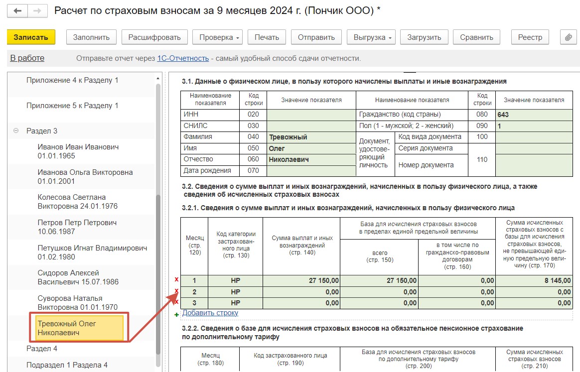Select Тревожный Олег Николаевич entry
580x372 pixels.
79,328
